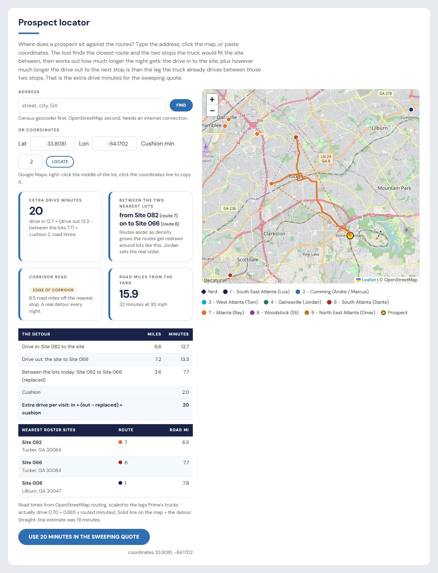The width and height of the screenshot is (438, 573).
Task: Select the "Drive in: Site 082 to the site" row
Action: click(105, 347)
